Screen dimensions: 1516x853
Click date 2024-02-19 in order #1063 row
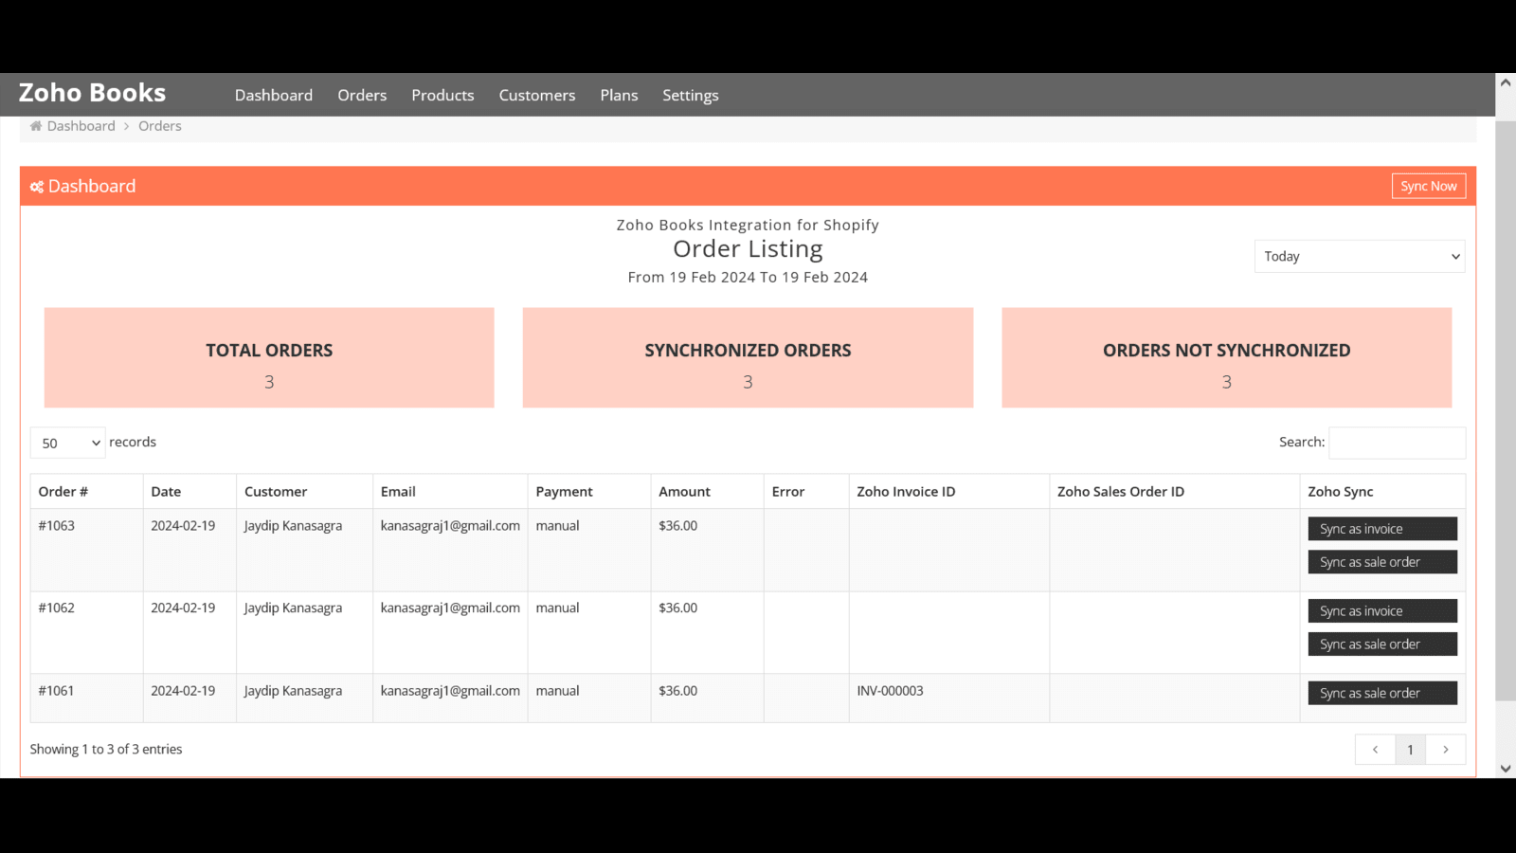[183, 526]
